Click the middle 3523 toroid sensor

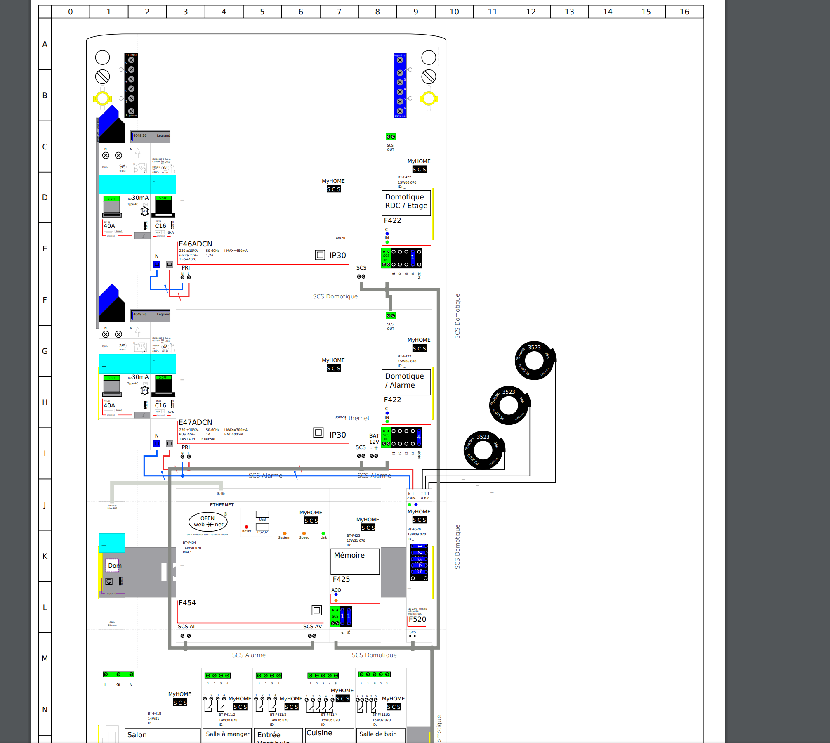pyautogui.click(x=509, y=405)
